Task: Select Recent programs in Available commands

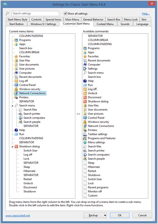Action: (x=98, y=188)
